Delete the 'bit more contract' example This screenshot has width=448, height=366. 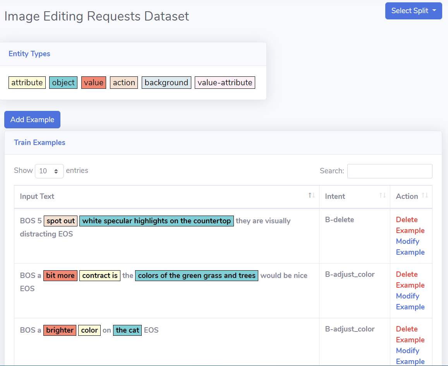pyautogui.click(x=410, y=280)
